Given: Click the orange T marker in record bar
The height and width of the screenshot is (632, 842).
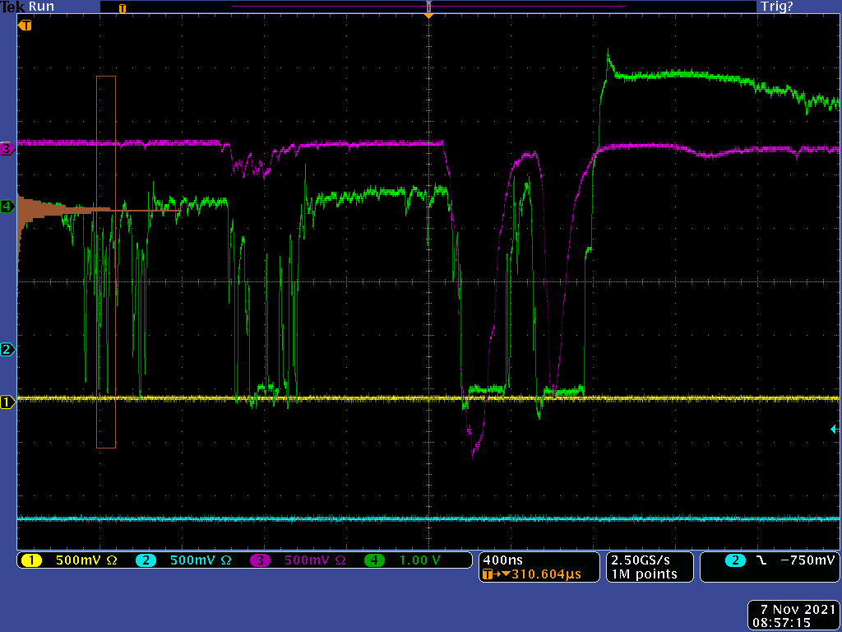Looking at the screenshot, I should [x=123, y=8].
